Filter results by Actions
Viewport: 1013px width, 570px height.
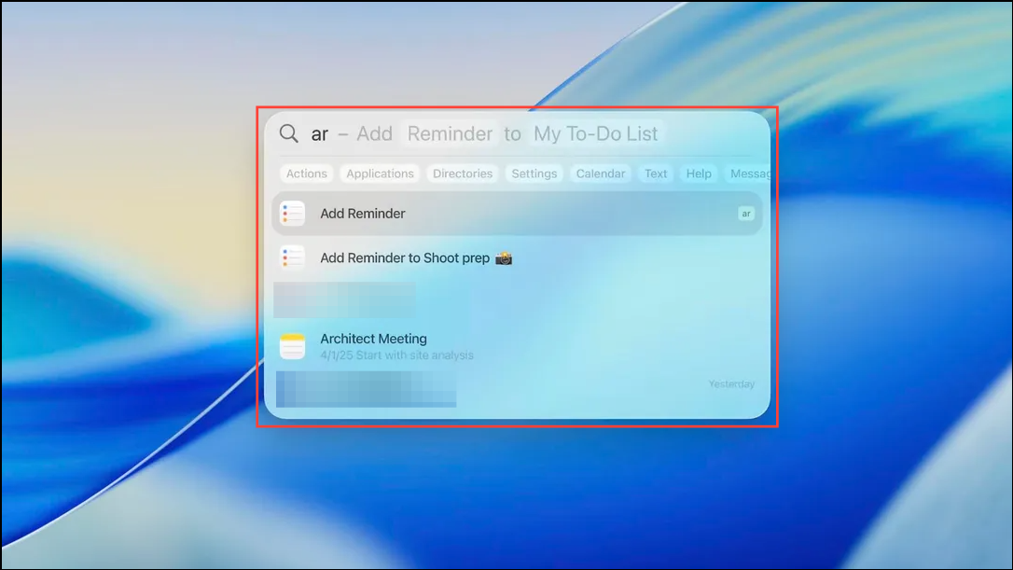[306, 174]
